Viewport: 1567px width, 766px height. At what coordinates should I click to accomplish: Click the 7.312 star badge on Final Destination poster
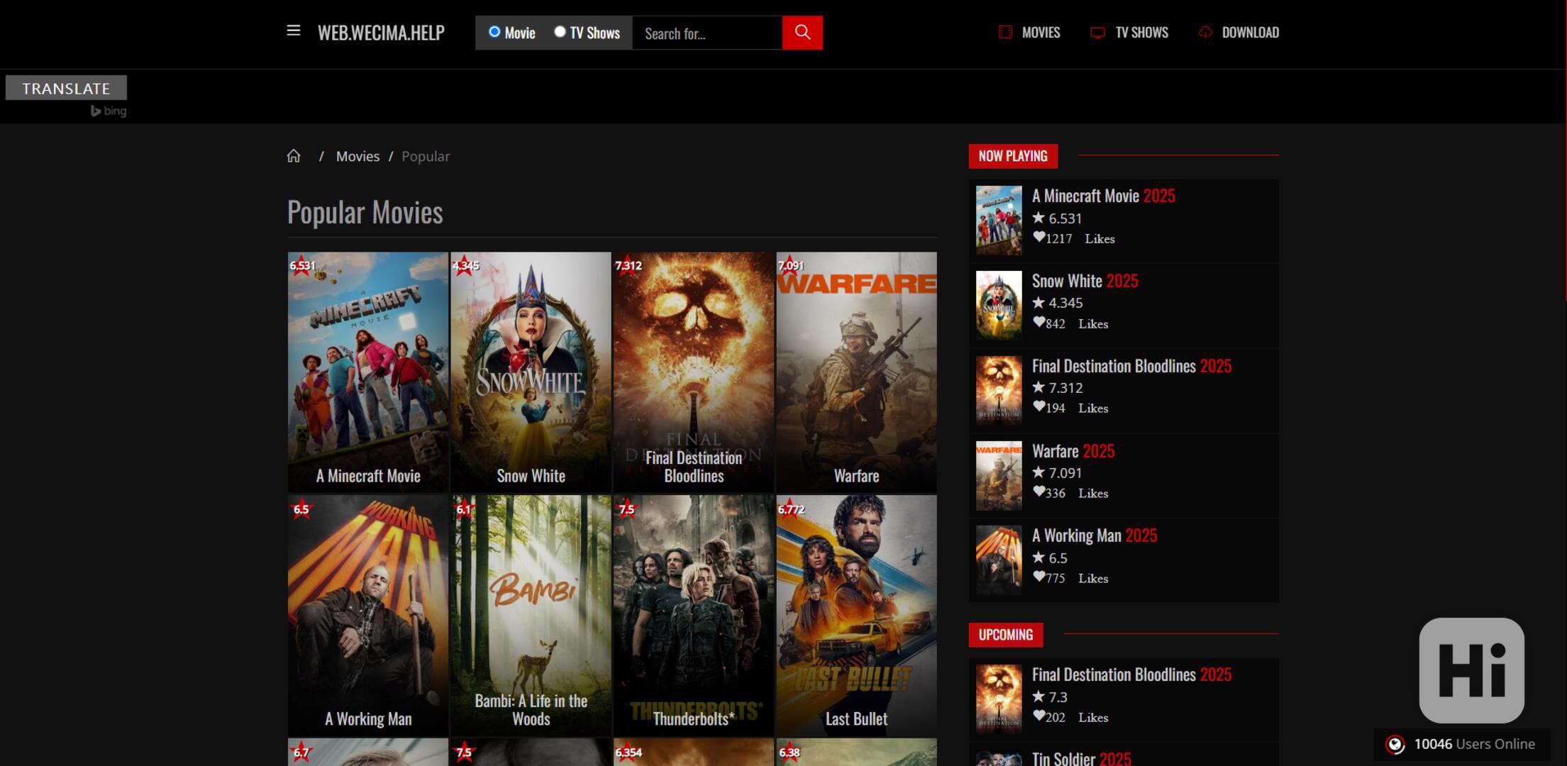coord(628,266)
